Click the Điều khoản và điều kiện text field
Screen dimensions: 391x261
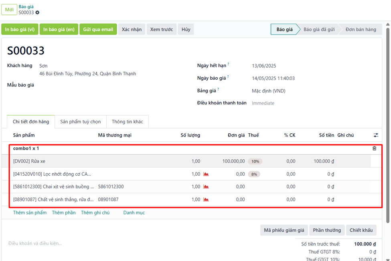(35, 243)
